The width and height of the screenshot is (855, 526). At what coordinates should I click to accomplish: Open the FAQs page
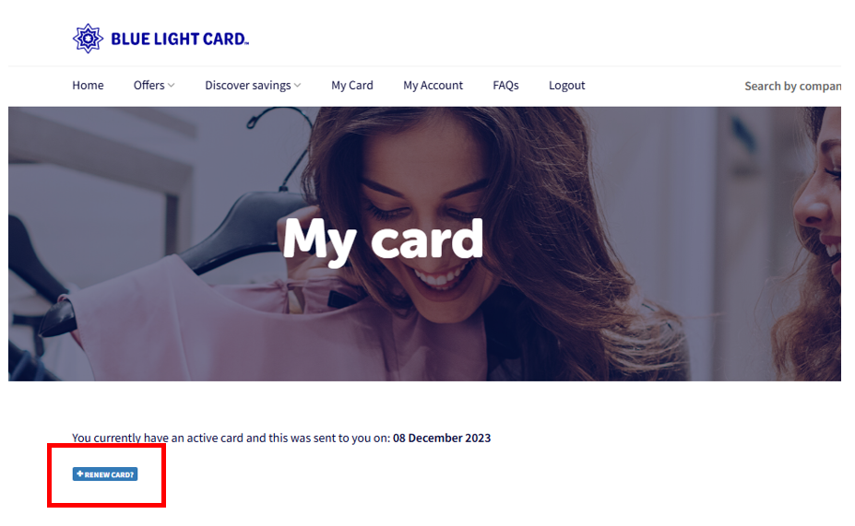tap(505, 86)
